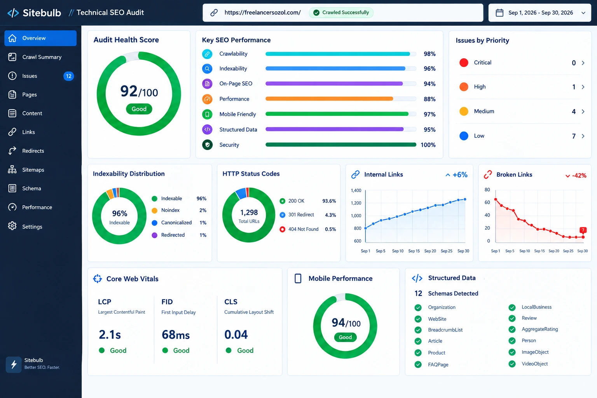Click the Good badge in Mobile Performance

[345, 337]
